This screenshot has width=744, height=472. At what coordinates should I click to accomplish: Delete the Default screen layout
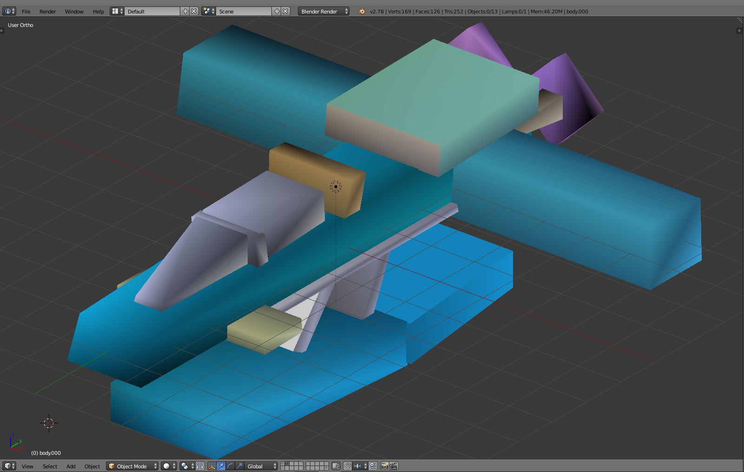click(194, 11)
